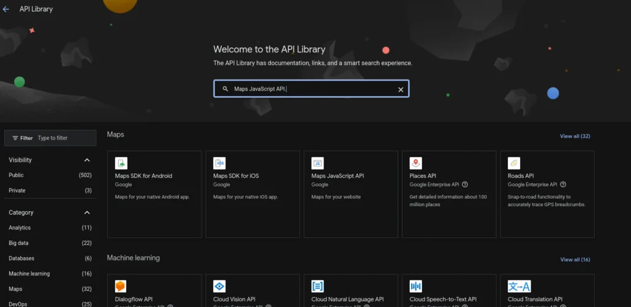The image size is (631, 307).
Task: Select the Maps JavaScript API icon
Action: pyautogui.click(x=317, y=163)
